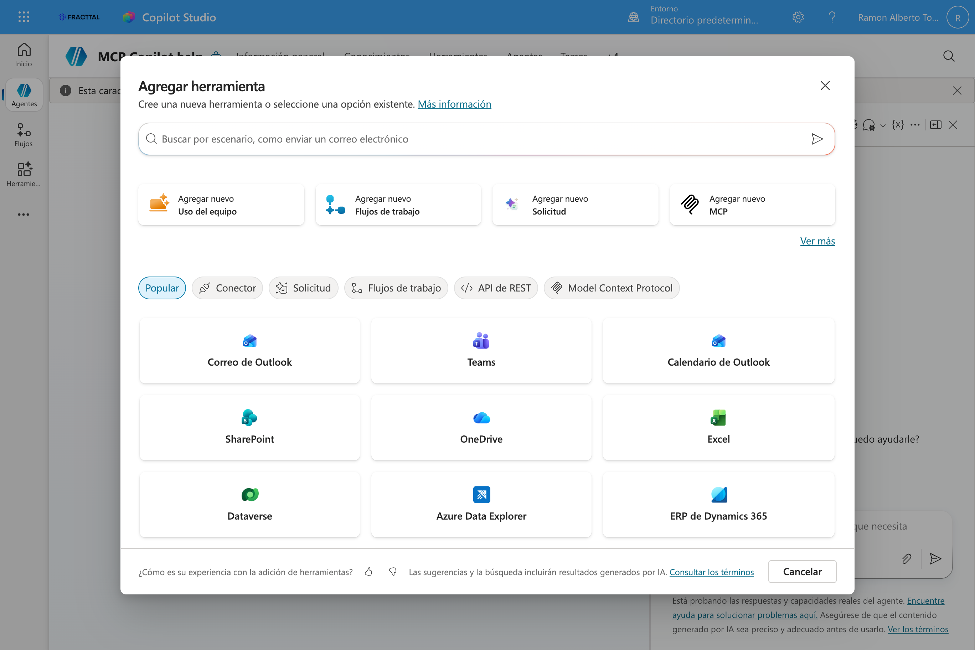Open the Consultar los términos link
Viewport: 975px width, 650px height.
coord(711,572)
